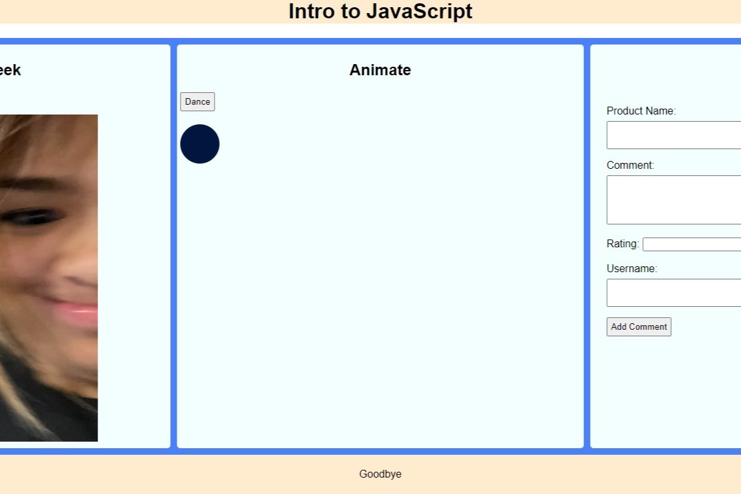
Task: Click the Dance button
Action: 198,101
